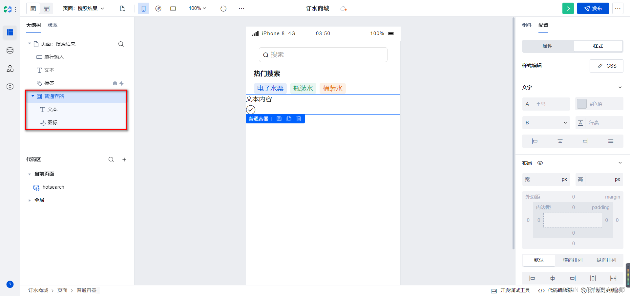
Task: Switch to 组件 tab
Action: tap(527, 25)
